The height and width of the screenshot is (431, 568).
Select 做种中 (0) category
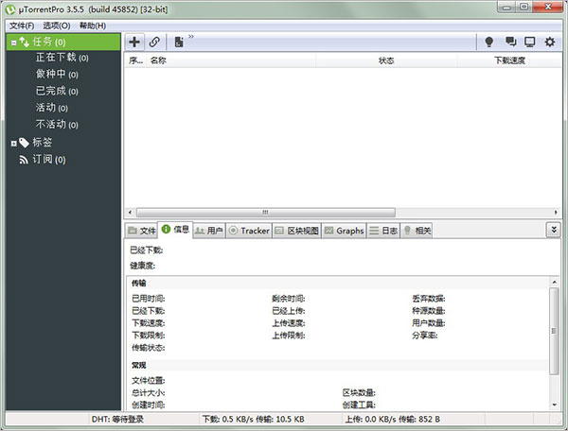click(57, 74)
